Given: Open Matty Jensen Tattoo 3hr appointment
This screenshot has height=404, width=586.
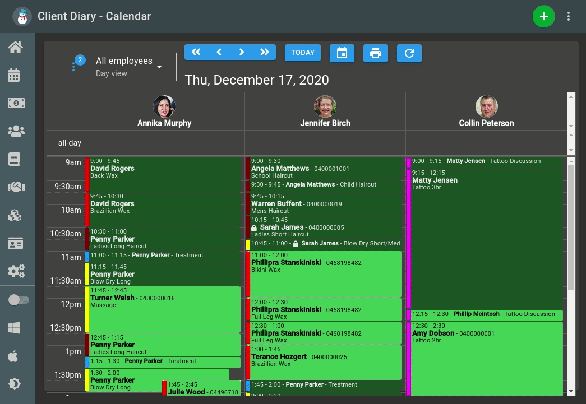Looking at the screenshot, I should (485, 239).
